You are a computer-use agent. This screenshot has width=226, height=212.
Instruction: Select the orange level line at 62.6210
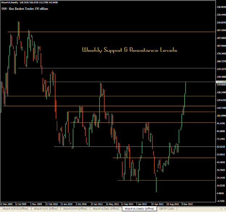point(135,146)
